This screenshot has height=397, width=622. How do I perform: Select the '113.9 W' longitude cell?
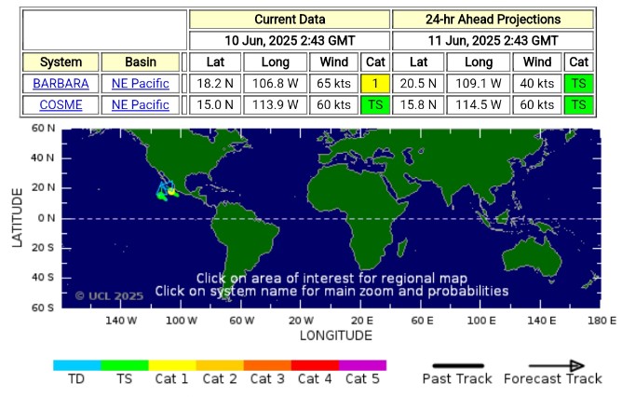pyautogui.click(x=276, y=104)
